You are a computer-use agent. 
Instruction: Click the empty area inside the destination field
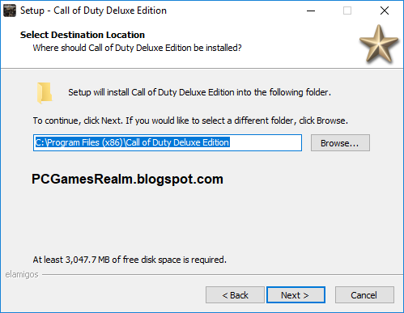[x=266, y=142]
